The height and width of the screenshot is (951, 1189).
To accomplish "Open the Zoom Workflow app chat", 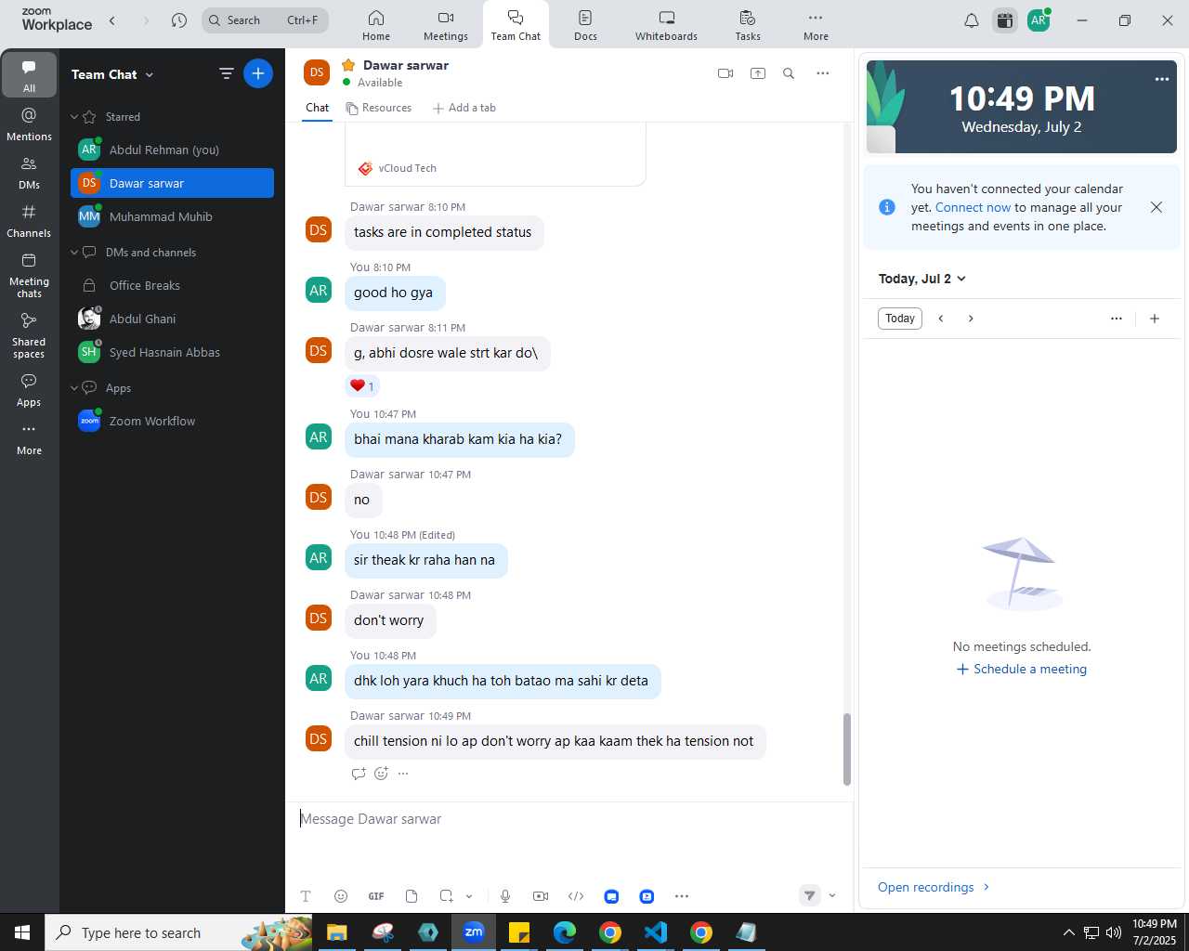I will (x=172, y=421).
